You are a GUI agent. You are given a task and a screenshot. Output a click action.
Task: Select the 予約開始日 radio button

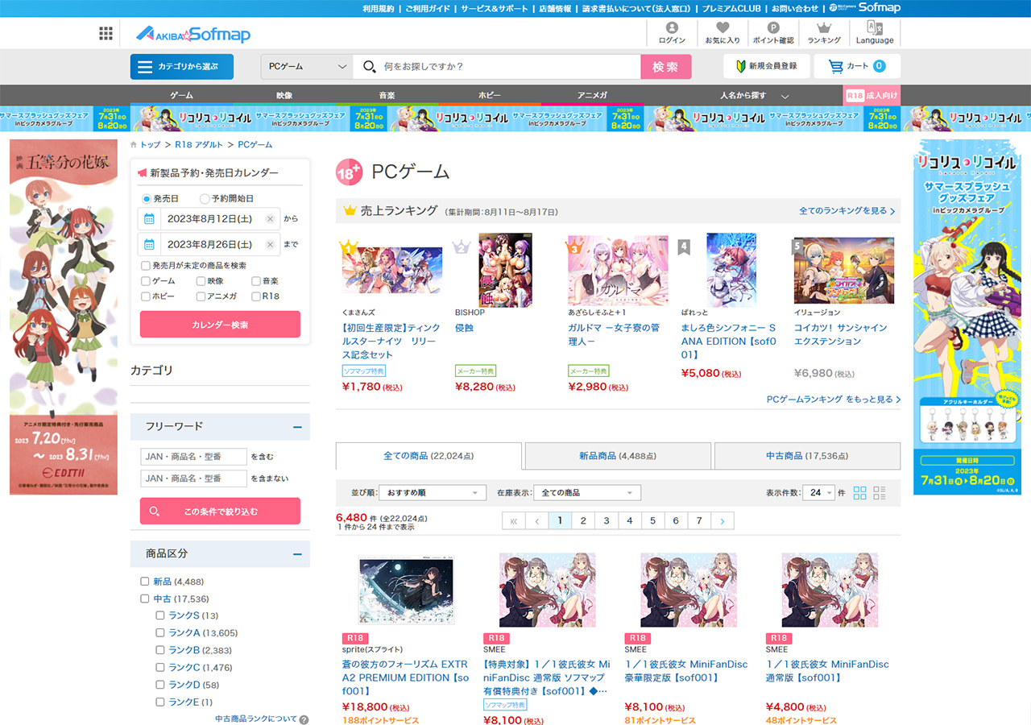click(x=205, y=199)
